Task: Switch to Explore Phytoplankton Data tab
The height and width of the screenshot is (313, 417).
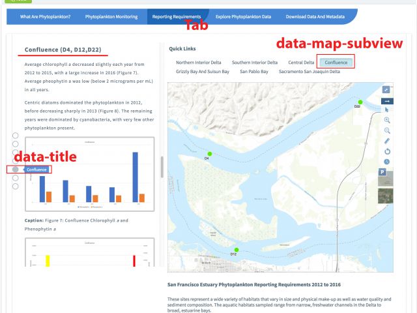Action: pos(244,16)
